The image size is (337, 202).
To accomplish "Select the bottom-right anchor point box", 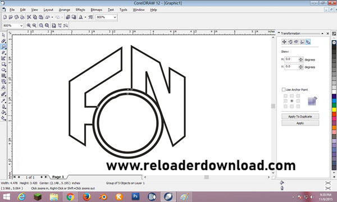I will pyautogui.click(x=298, y=106).
